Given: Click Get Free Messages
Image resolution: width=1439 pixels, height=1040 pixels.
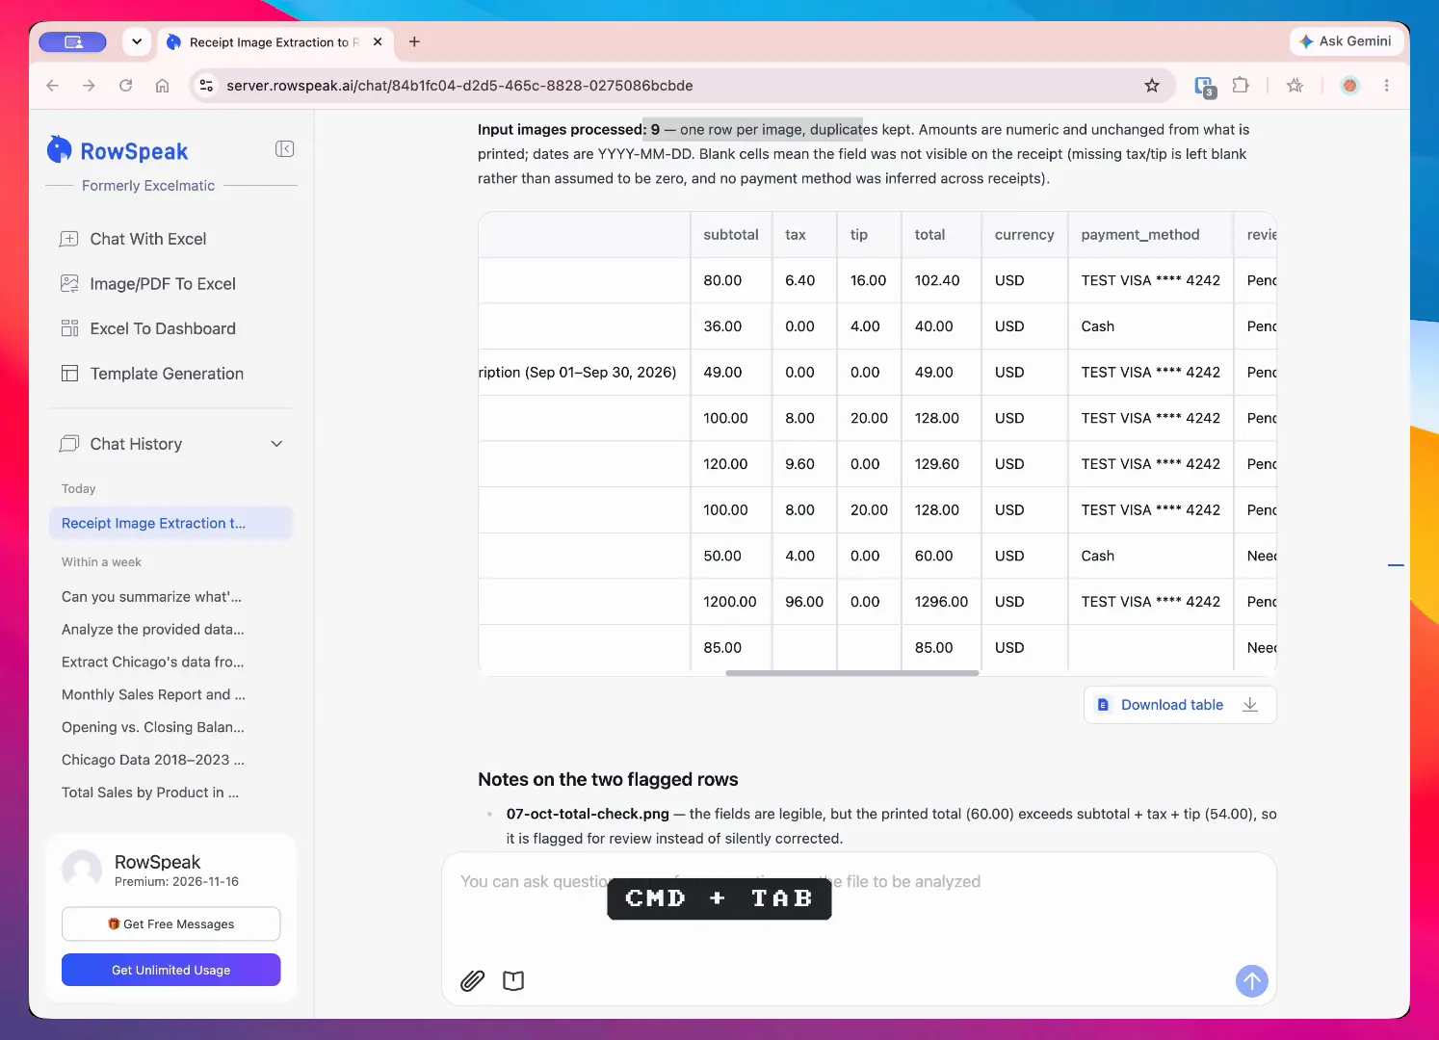Looking at the screenshot, I should pyautogui.click(x=171, y=924).
